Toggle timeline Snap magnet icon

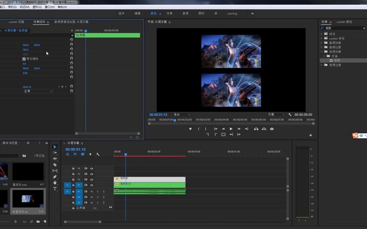[x=75, y=154]
